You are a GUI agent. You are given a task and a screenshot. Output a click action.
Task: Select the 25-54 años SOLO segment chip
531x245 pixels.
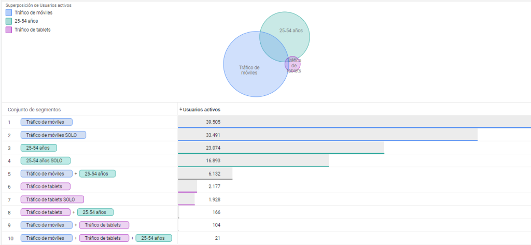coord(45,161)
